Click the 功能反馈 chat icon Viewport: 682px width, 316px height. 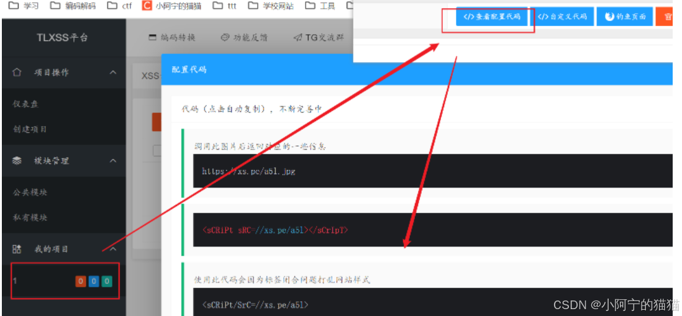click(224, 38)
